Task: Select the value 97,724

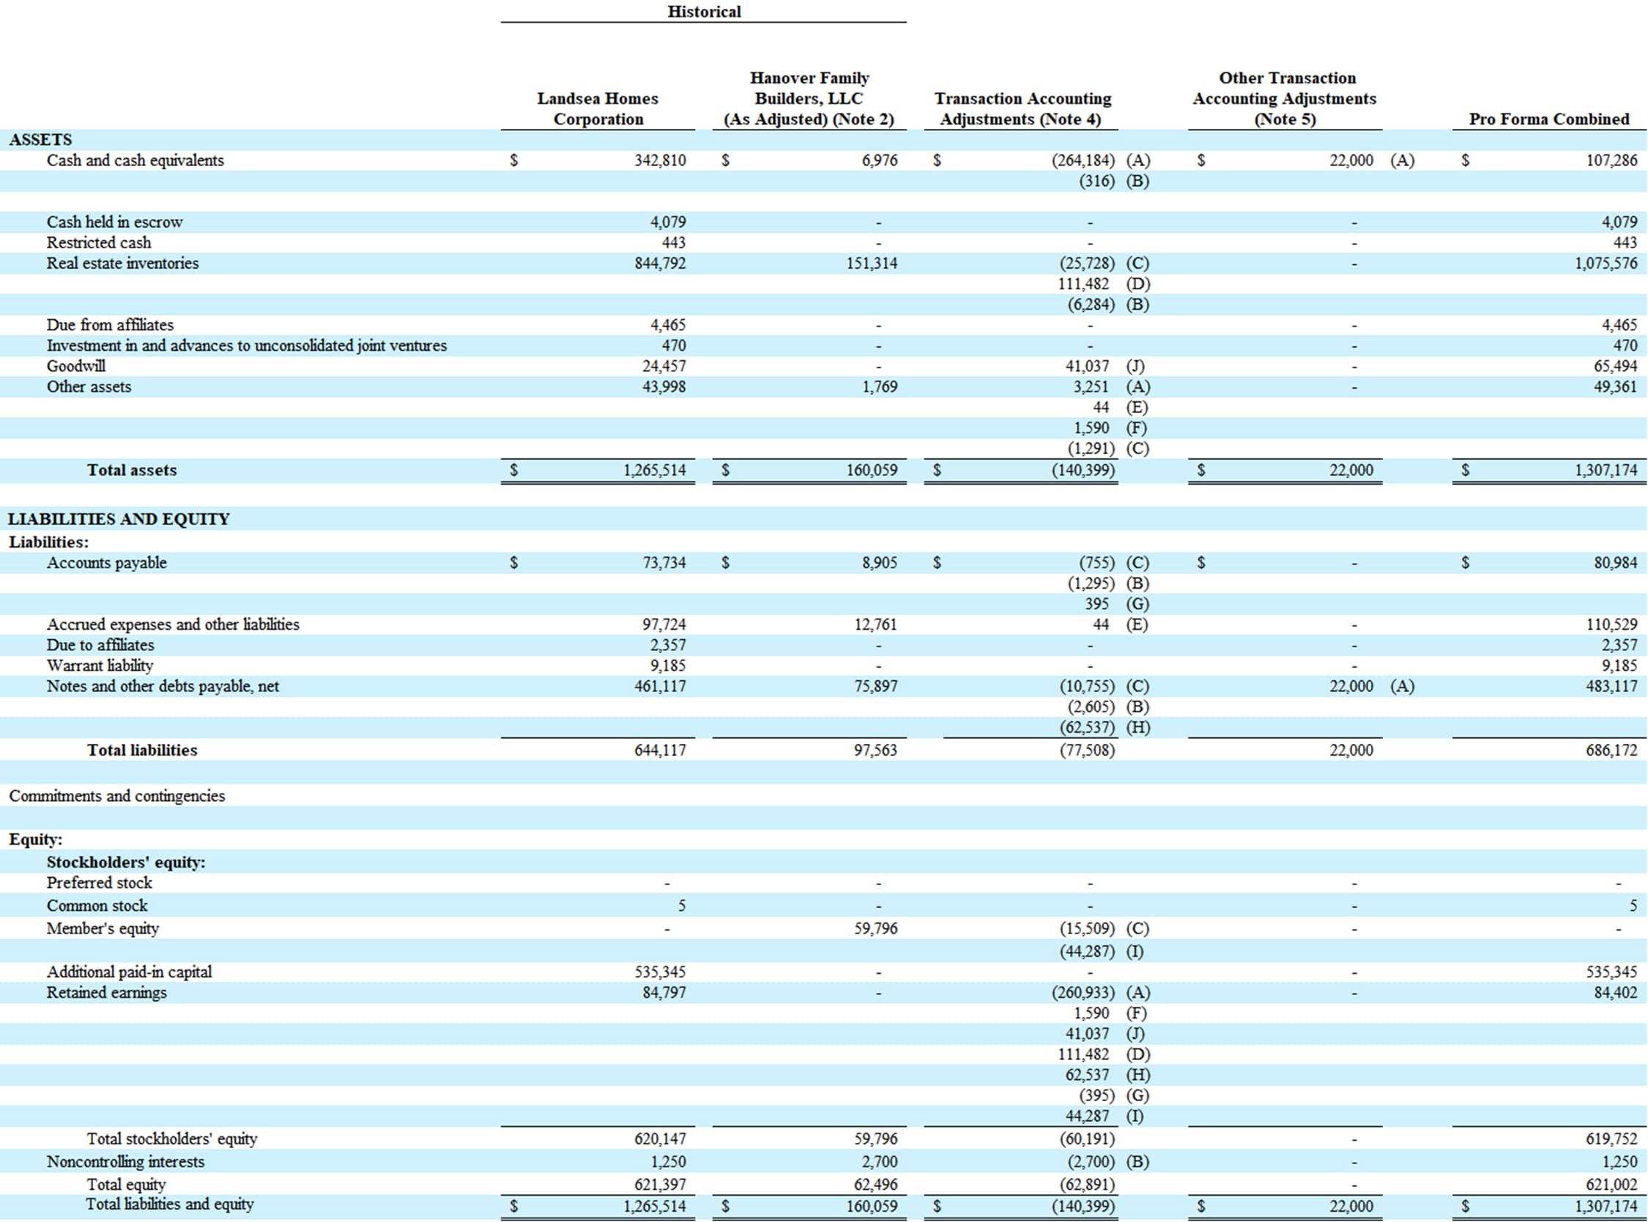Action: [x=664, y=625]
